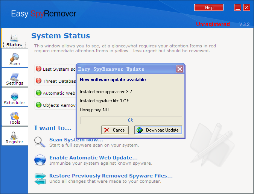Open Restore Previously Removed Spyware Files link
Image resolution: width=254 pixels, height=194 pixels.
(x=111, y=176)
